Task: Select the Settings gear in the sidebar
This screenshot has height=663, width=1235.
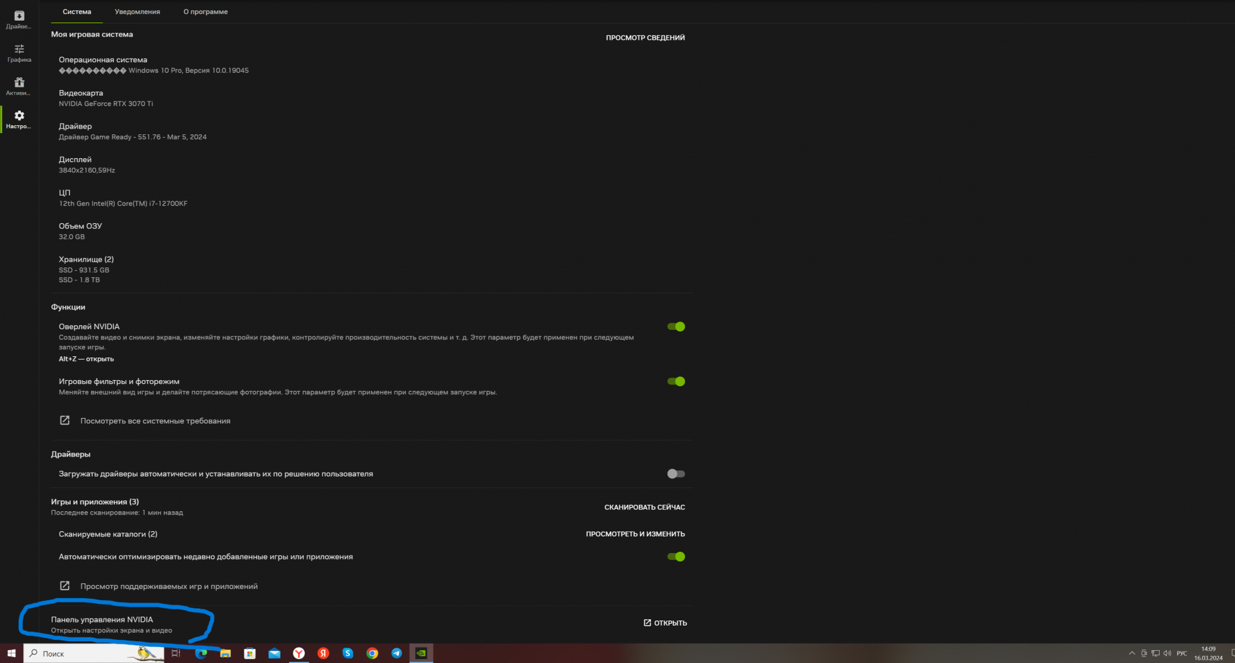Action: coord(19,120)
